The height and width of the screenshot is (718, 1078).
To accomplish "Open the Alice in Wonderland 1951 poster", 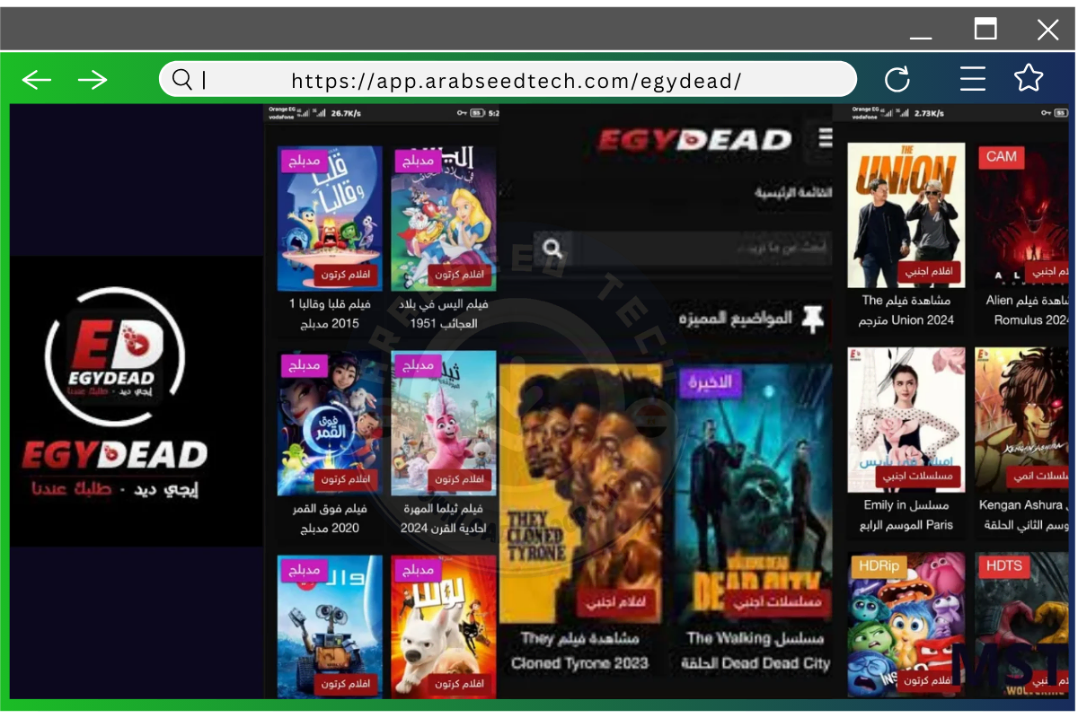I will coord(444,218).
